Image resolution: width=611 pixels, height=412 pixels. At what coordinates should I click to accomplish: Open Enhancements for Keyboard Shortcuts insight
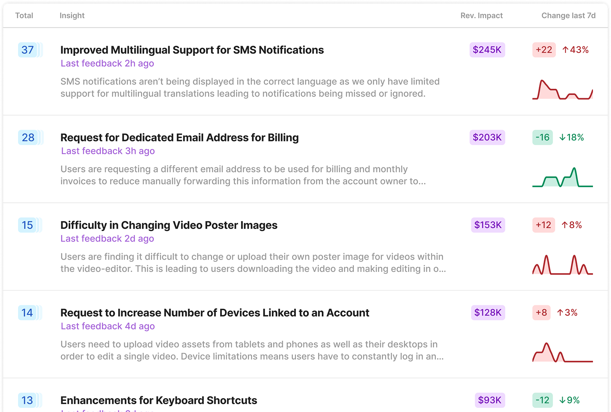point(159,400)
